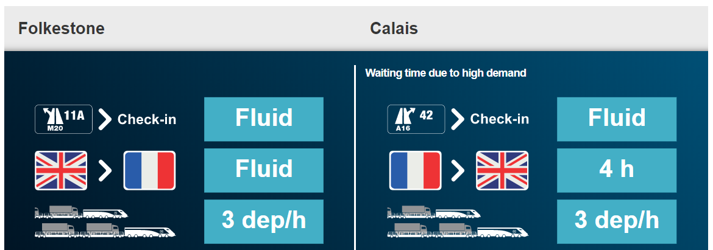Click the 4 h waiting time box
The image size is (713, 250).
click(616, 170)
